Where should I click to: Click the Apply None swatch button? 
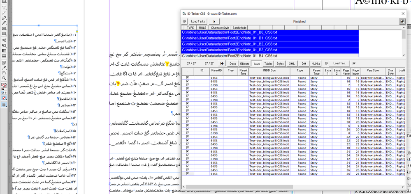tap(4, 98)
